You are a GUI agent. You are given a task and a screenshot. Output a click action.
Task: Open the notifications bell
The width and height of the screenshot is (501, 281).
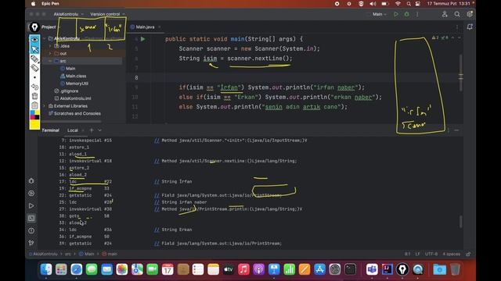coord(470,27)
